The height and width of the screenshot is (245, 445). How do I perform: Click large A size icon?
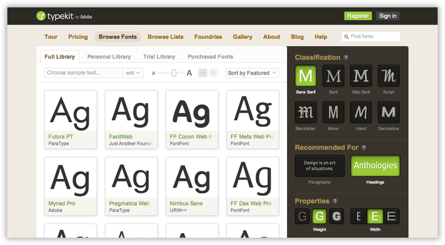click(x=189, y=73)
